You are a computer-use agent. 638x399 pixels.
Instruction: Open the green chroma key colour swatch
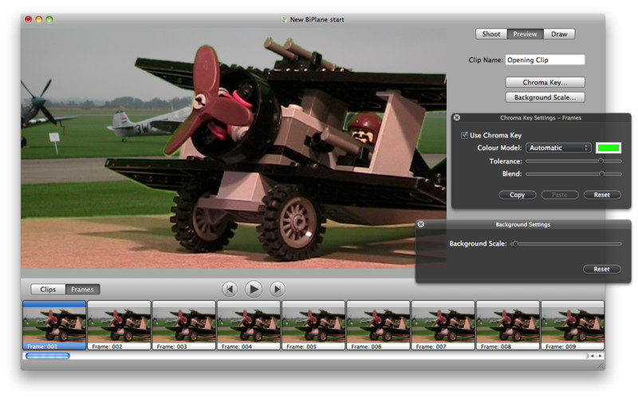point(608,148)
